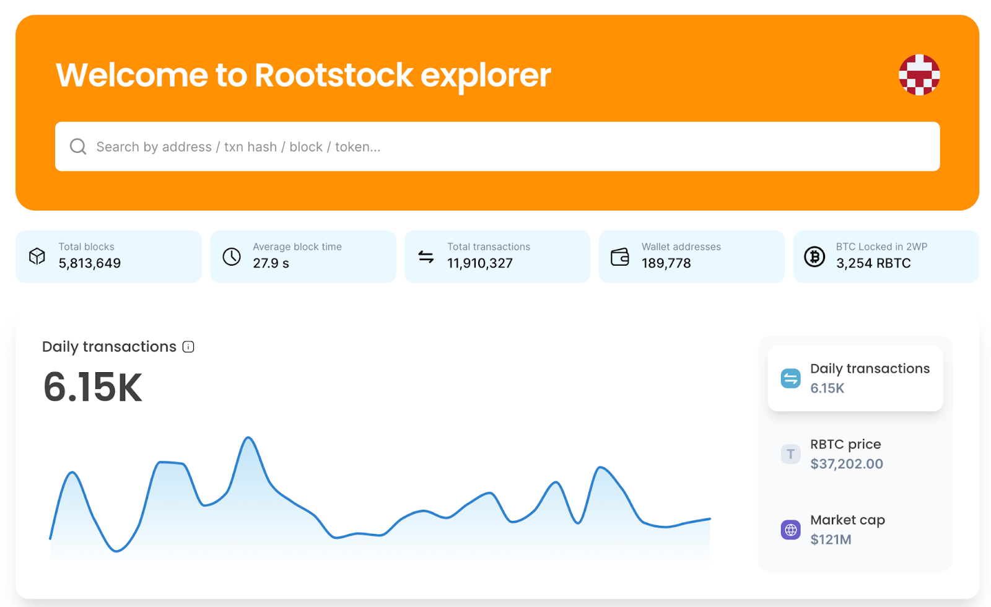Click the Wallet addresses wallet icon
The image size is (991, 607).
tap(621, 256)
